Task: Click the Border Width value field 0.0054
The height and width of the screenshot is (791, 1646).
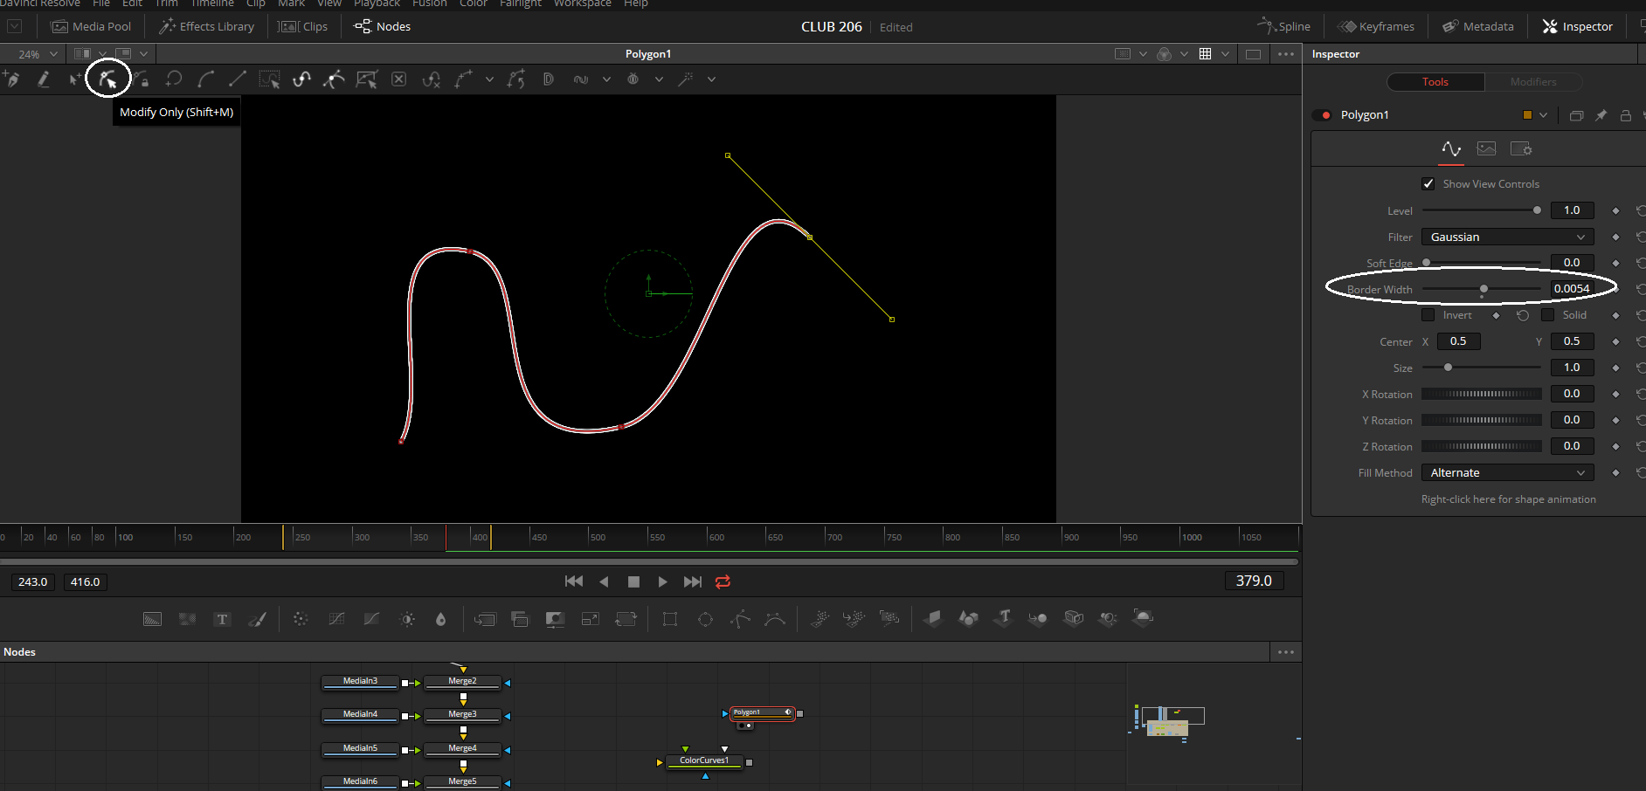Action: [1572, 289]
